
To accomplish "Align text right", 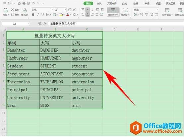I will (92, 15).
